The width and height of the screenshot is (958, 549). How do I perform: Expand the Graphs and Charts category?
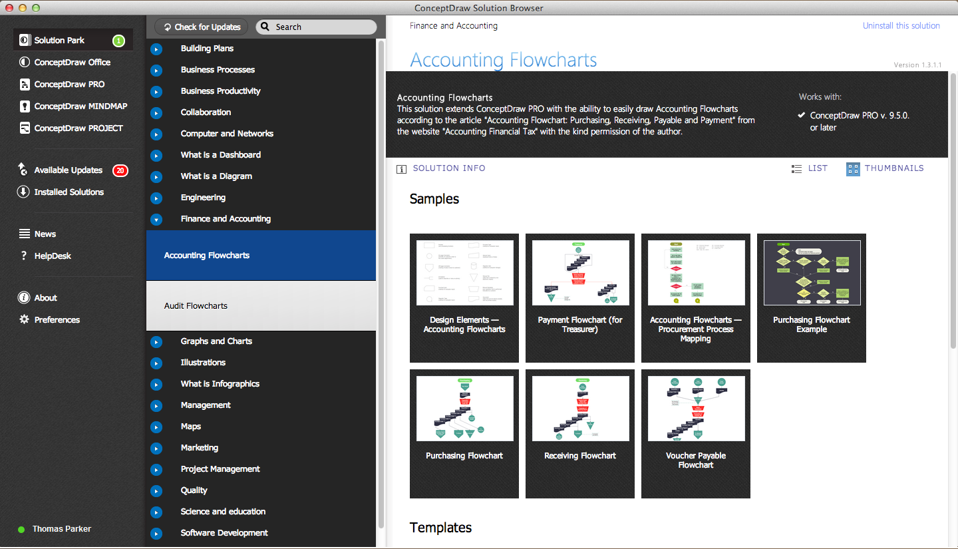pos(156,342)
